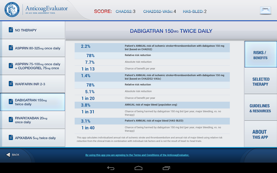277x173 pixels.
Task: Click the 3.1% HAS-BLED bleed risk value
Action: 86,121
